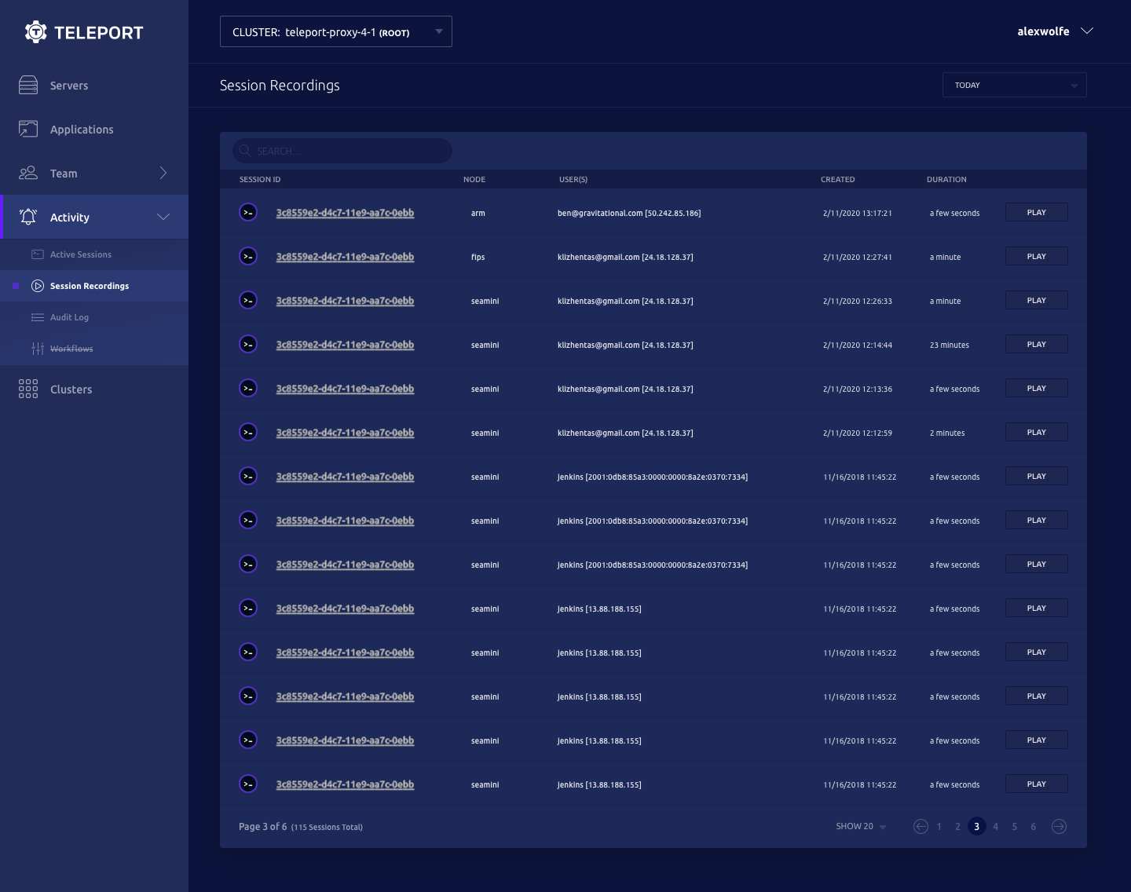Open Servers from the sidebar icon
Viewport: 1131px width, 892px height.
coord(28,86)
